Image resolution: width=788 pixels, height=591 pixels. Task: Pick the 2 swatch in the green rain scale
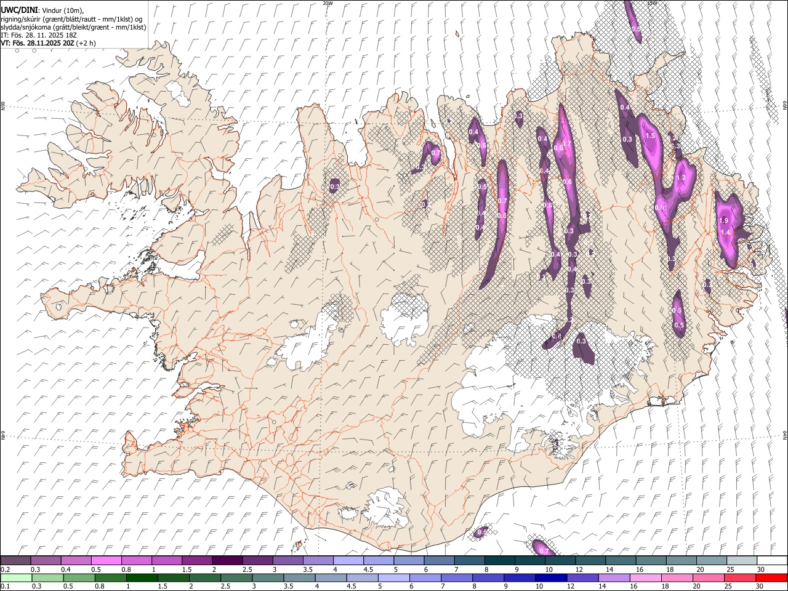tap(205, 577)
